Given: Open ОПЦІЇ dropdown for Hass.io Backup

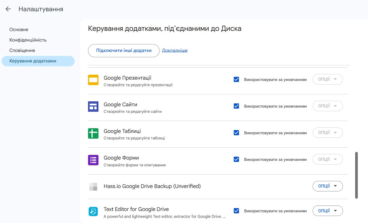Looking at the screenshot, I should 328,186.
